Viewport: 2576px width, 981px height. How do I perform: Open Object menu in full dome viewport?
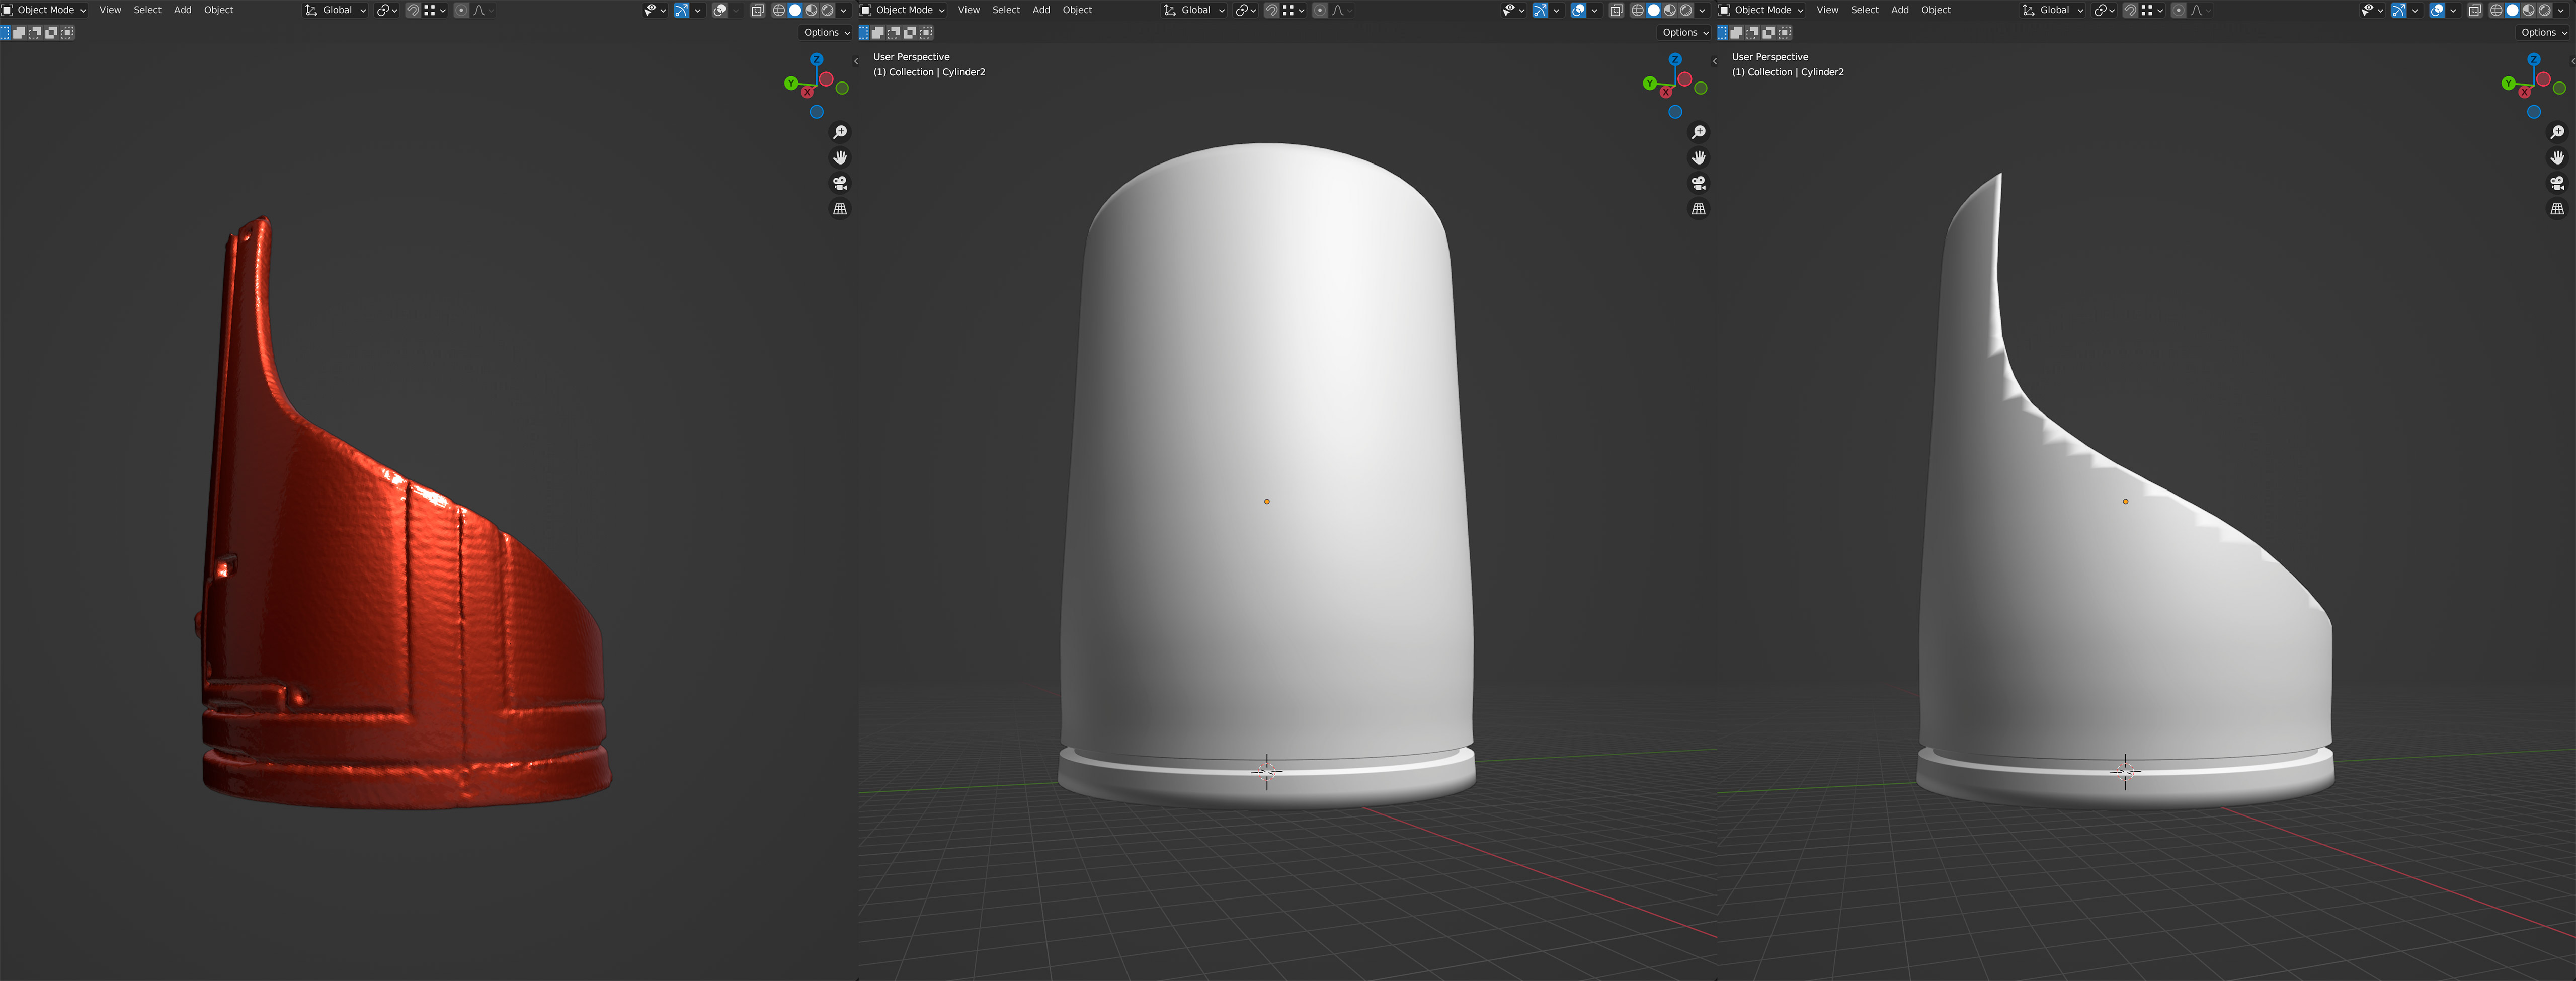(1078, 10)
